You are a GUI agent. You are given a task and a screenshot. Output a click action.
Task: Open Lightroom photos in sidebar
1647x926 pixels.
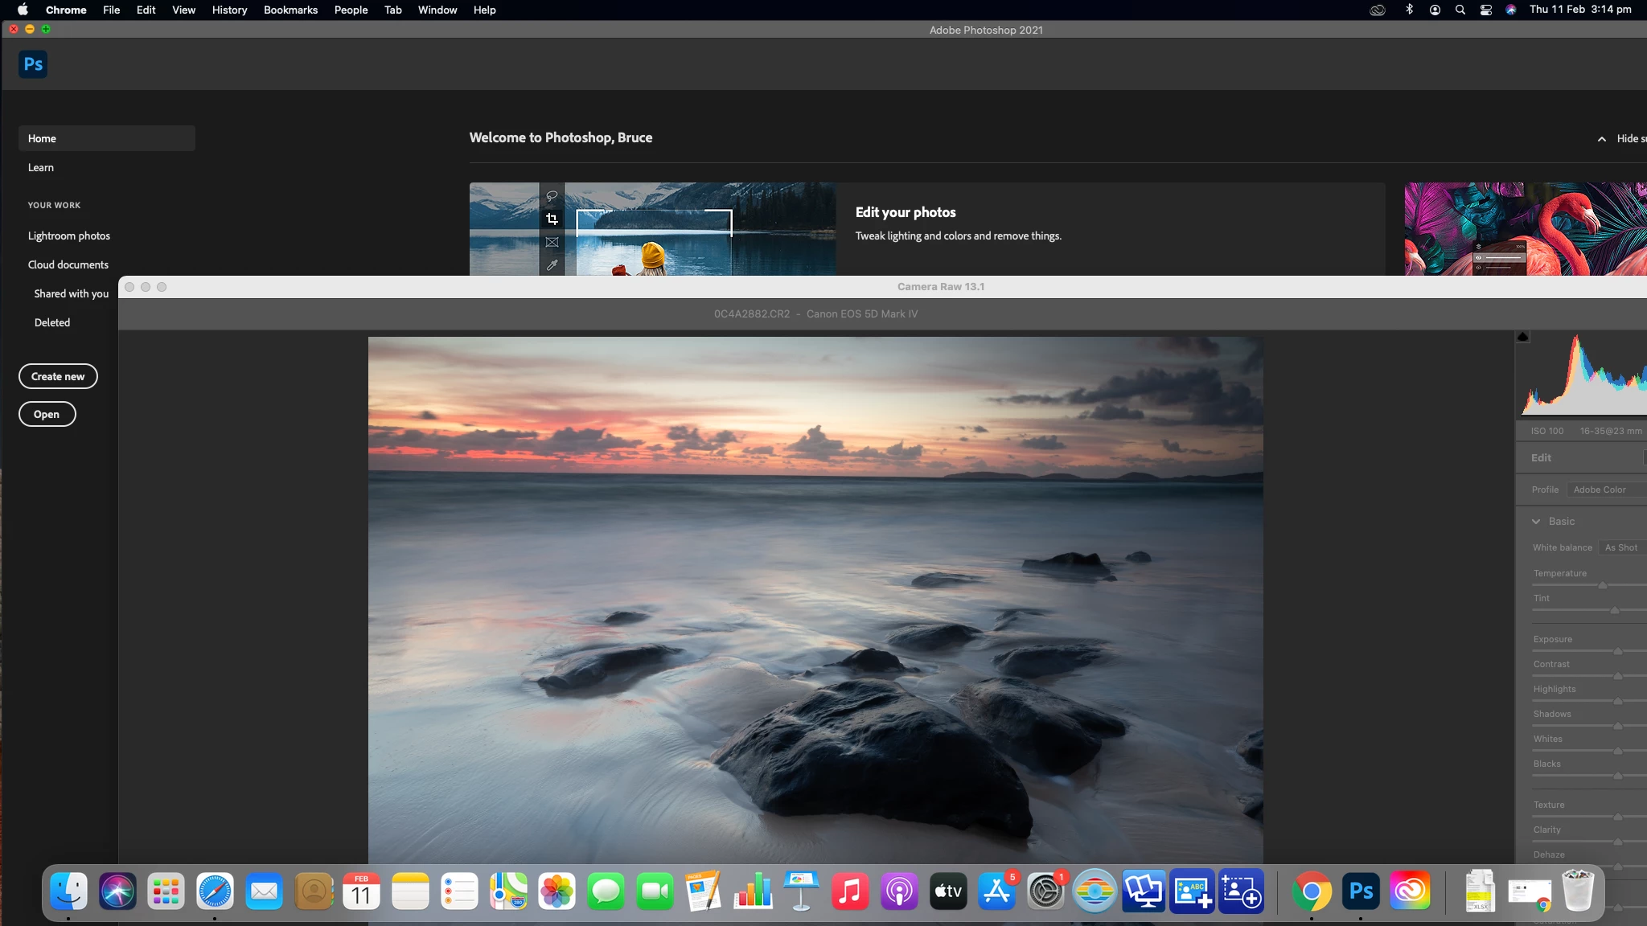(69, 236)
